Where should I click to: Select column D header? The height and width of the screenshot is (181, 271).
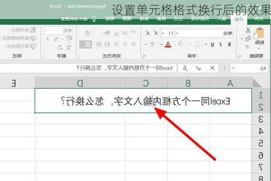80,83
